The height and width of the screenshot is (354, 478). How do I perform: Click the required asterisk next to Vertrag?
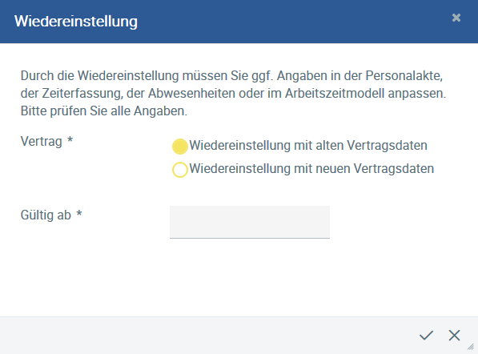(x=70, y=139)
